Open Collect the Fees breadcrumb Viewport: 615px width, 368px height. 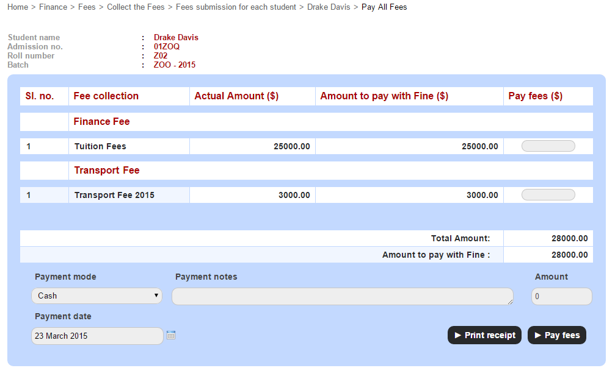[x=136, y=7]
